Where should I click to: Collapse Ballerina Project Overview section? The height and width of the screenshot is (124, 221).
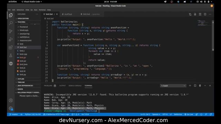(28, 93)
